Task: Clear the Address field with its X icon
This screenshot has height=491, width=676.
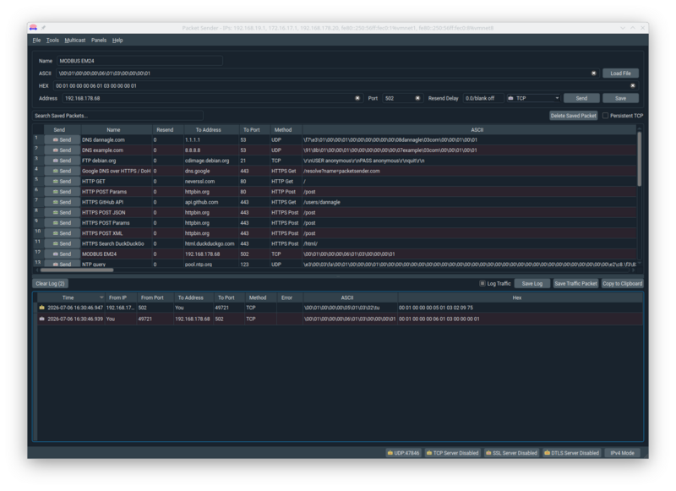Action: coord(357,98)
